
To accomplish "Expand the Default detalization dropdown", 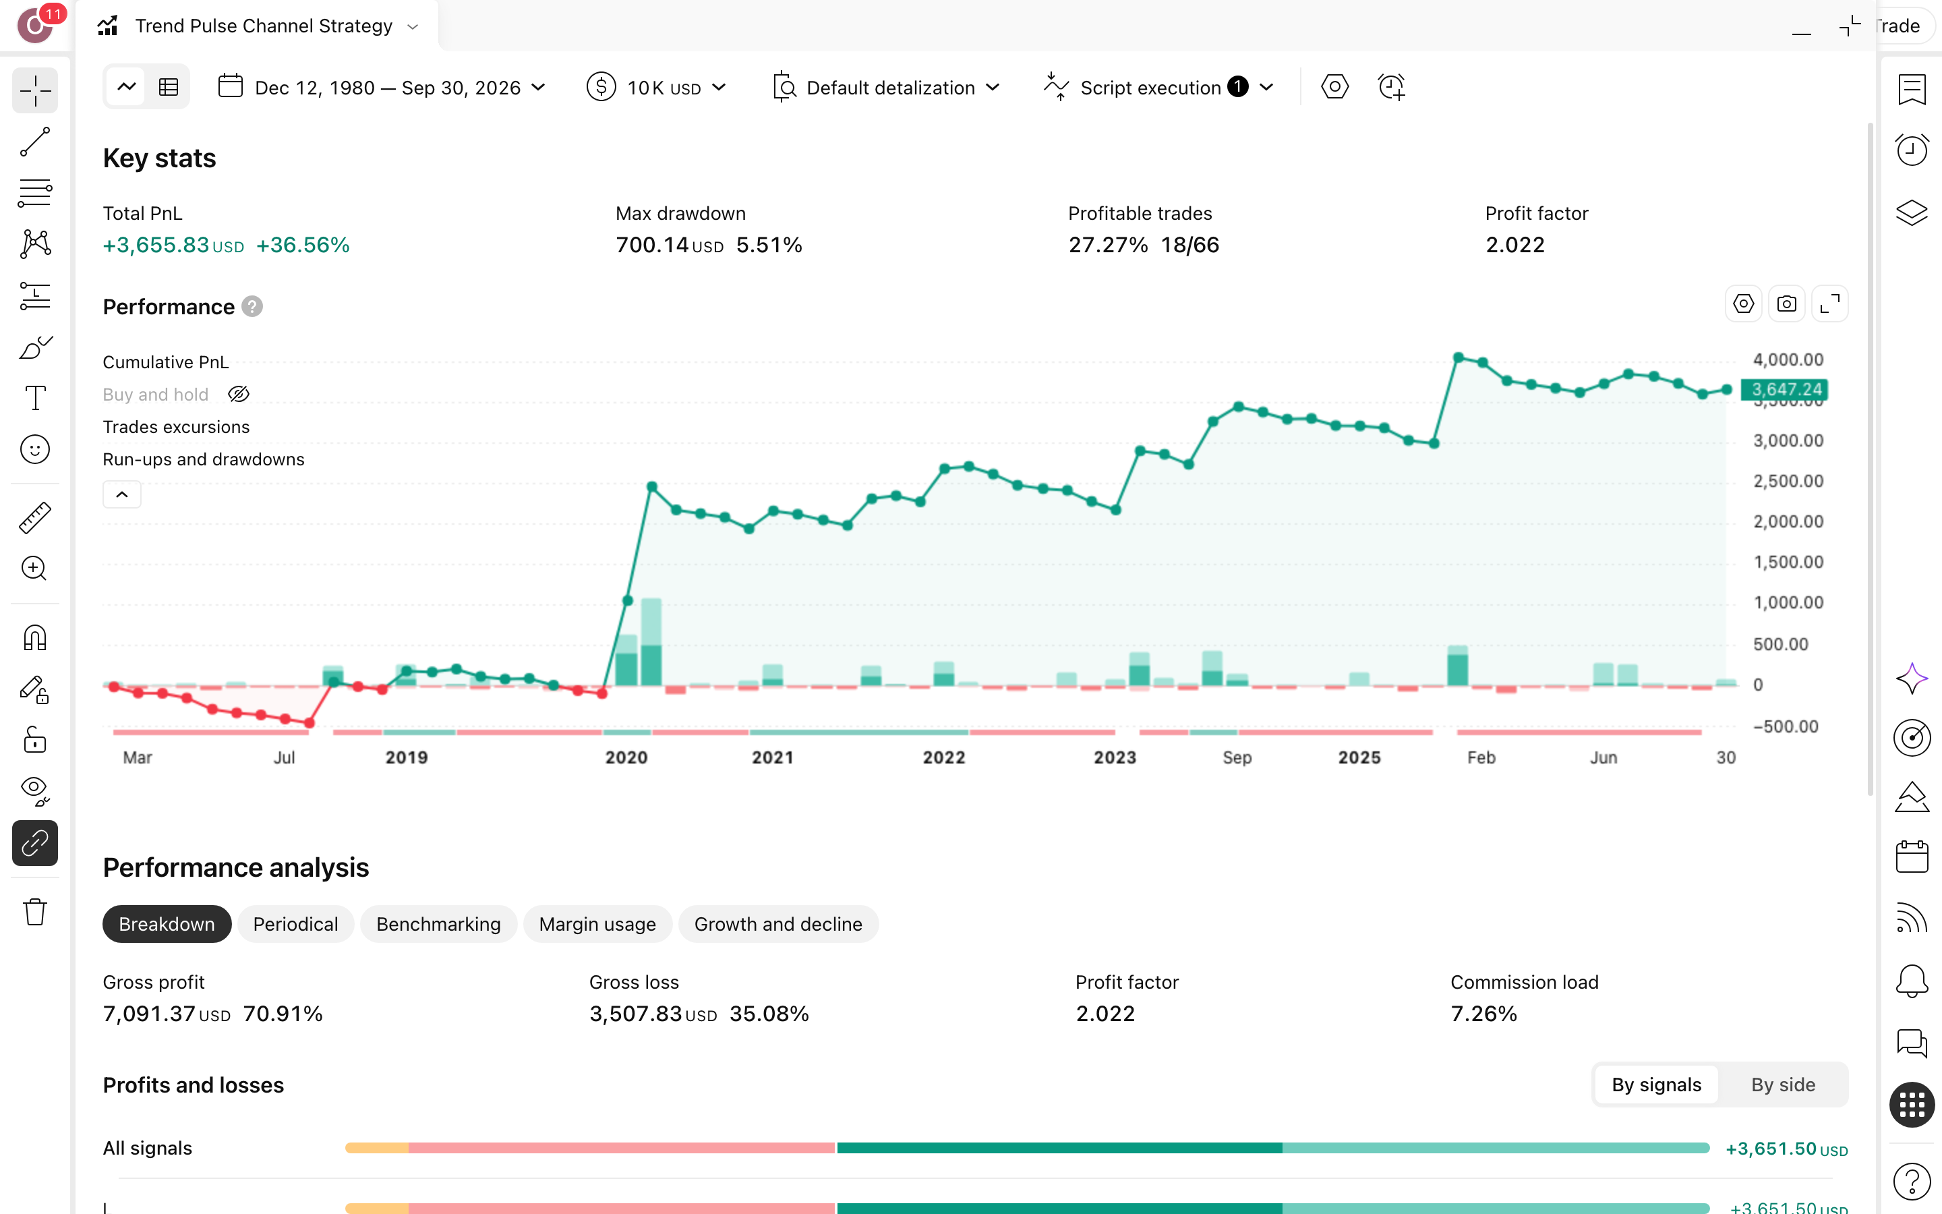I will pyautogui.click(x=886, y=88).
